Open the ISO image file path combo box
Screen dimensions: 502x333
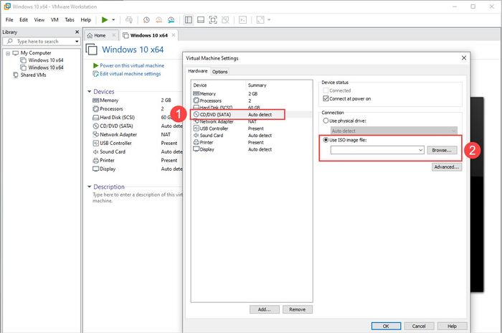pyautogui.click(x=377, y=150)
